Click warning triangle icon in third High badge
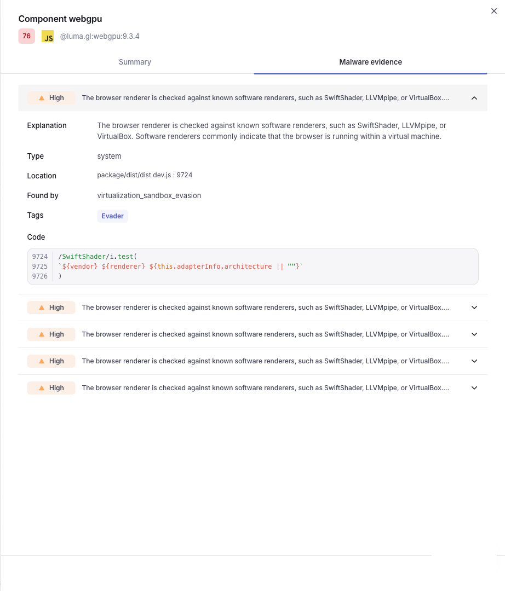505x591 pixels. [x=42, y=334]
